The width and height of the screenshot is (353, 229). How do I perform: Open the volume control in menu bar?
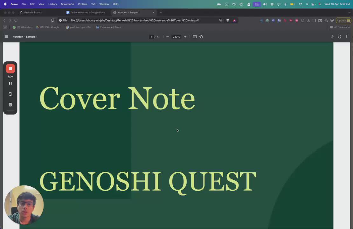tap(265, 4)
